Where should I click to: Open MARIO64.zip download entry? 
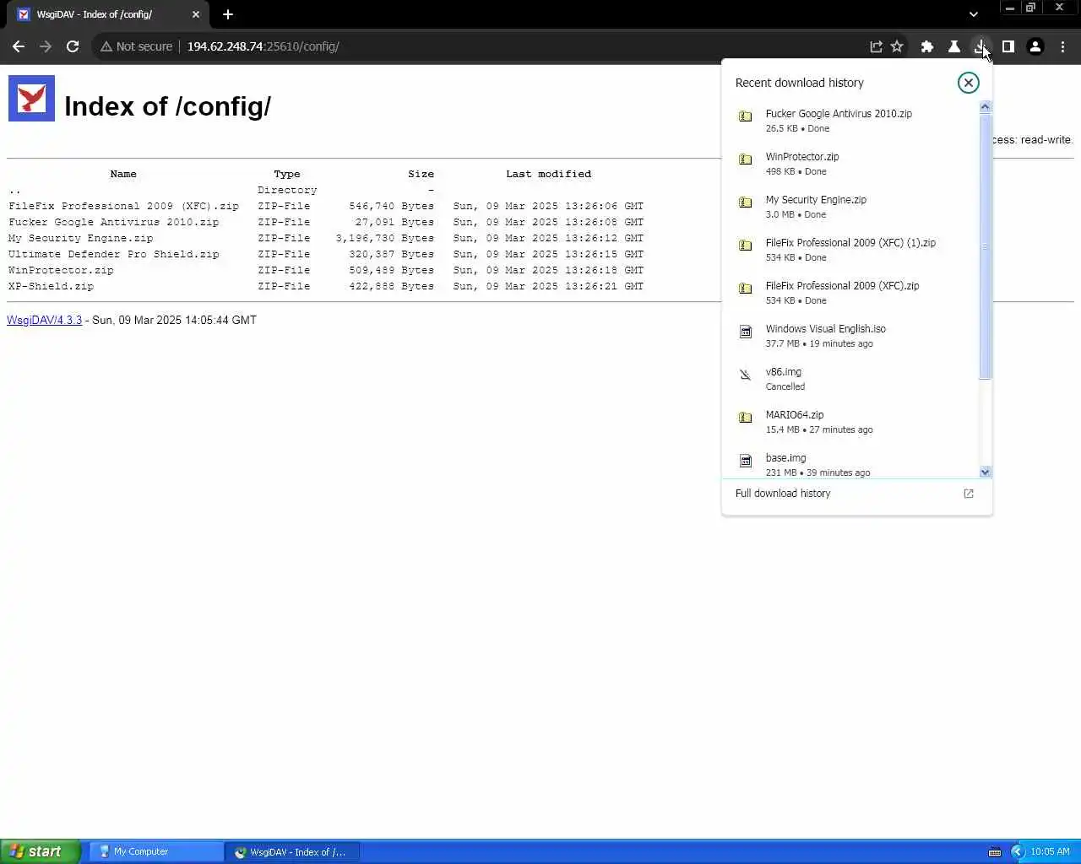pyautogui.click(x=851, y=422)
